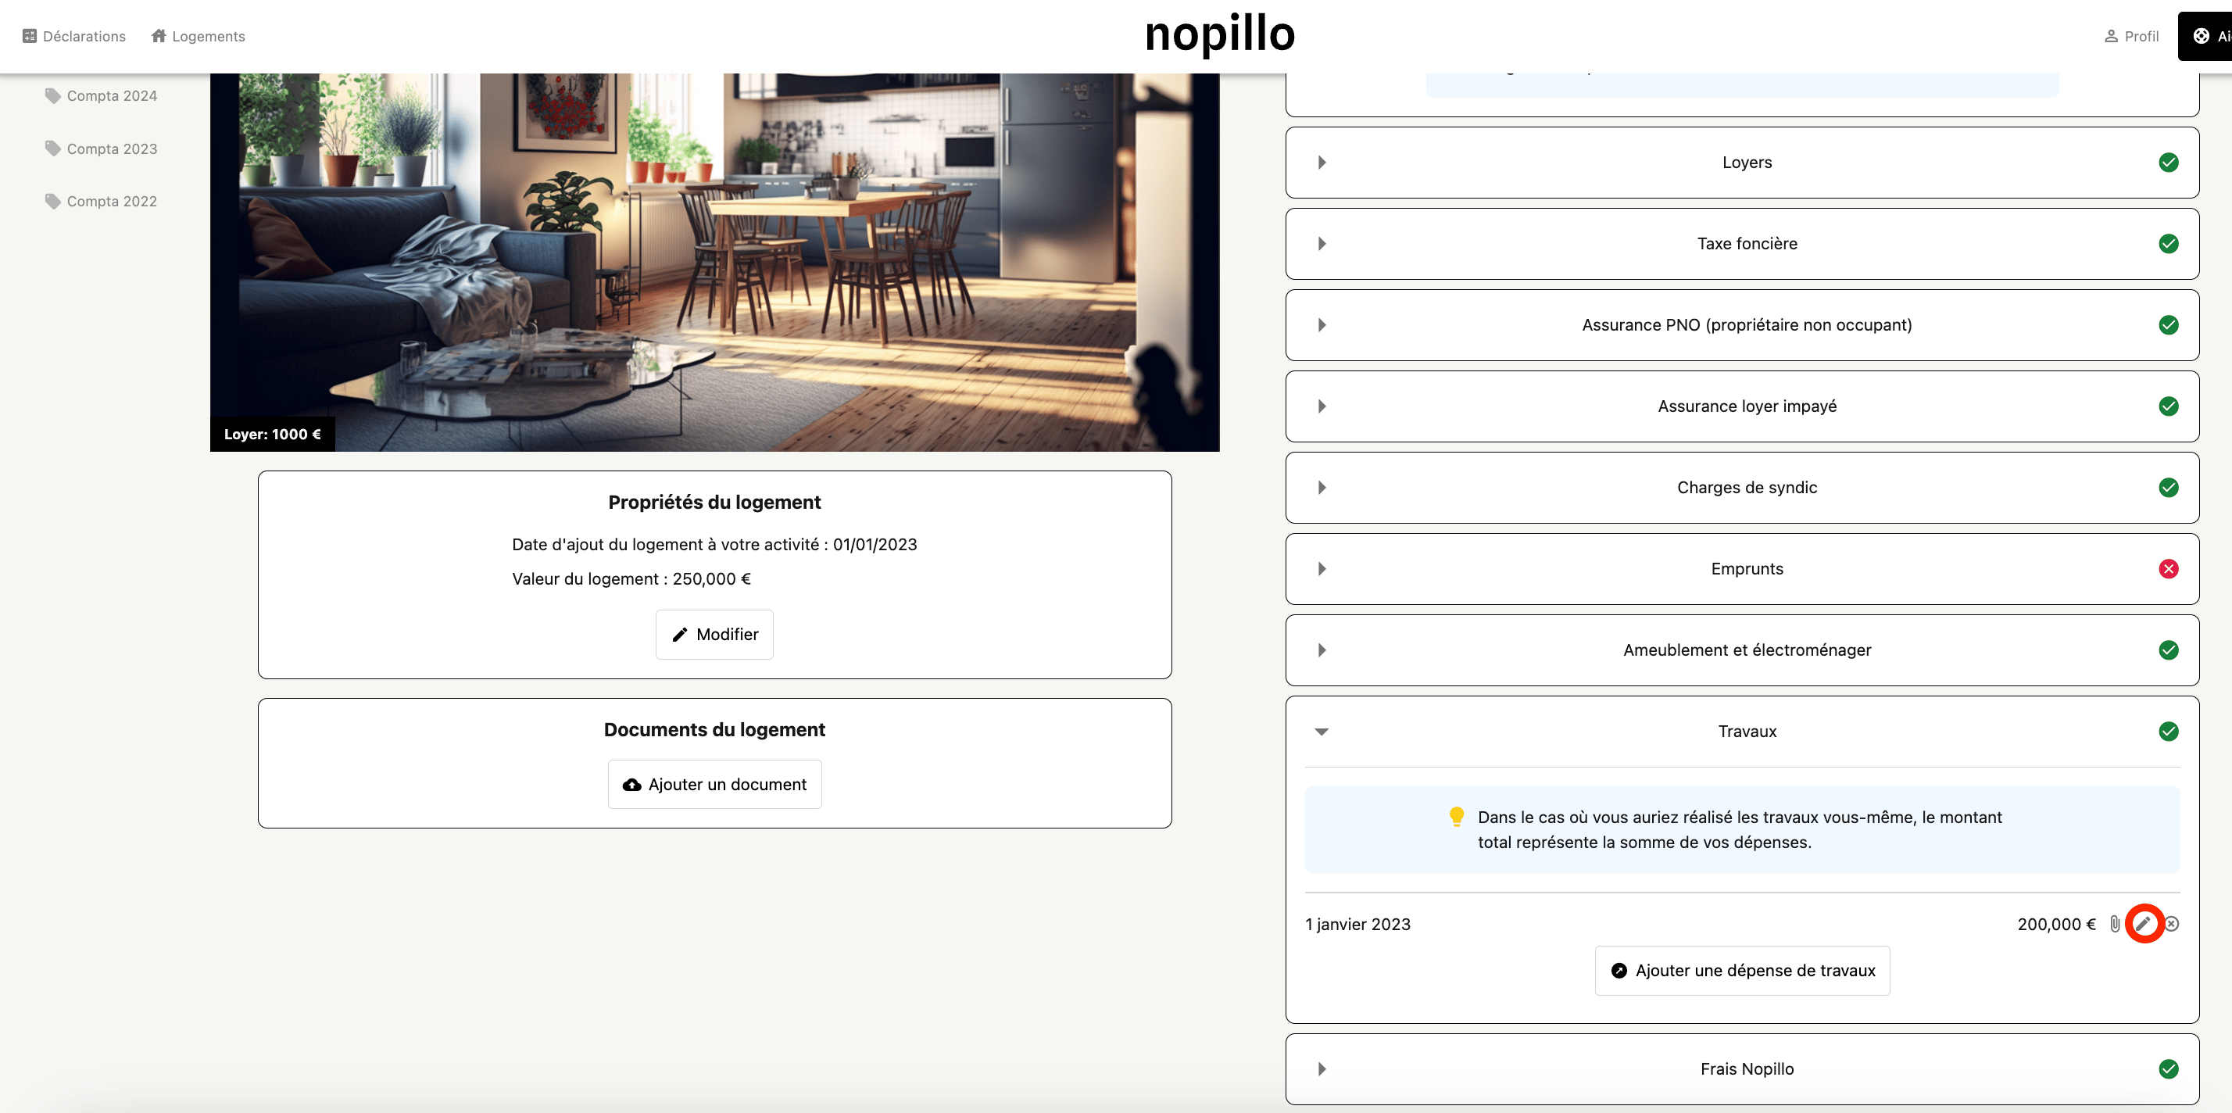
Task: Click the Modifier button
Action: (x=714, y=634)
